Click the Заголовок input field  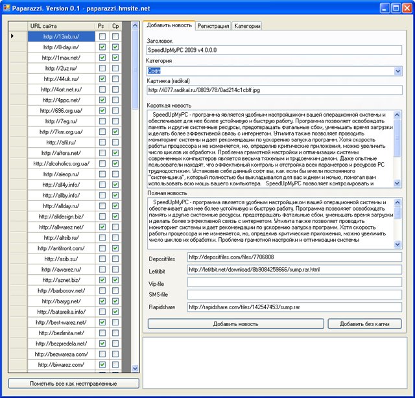(x=274, y=50)
